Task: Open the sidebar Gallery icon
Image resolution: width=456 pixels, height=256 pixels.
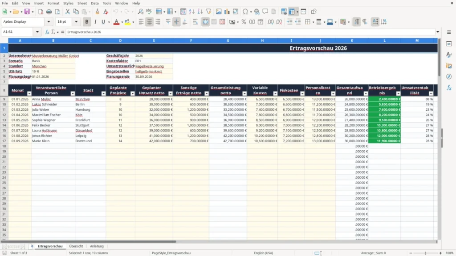Action: coord(449,66)
